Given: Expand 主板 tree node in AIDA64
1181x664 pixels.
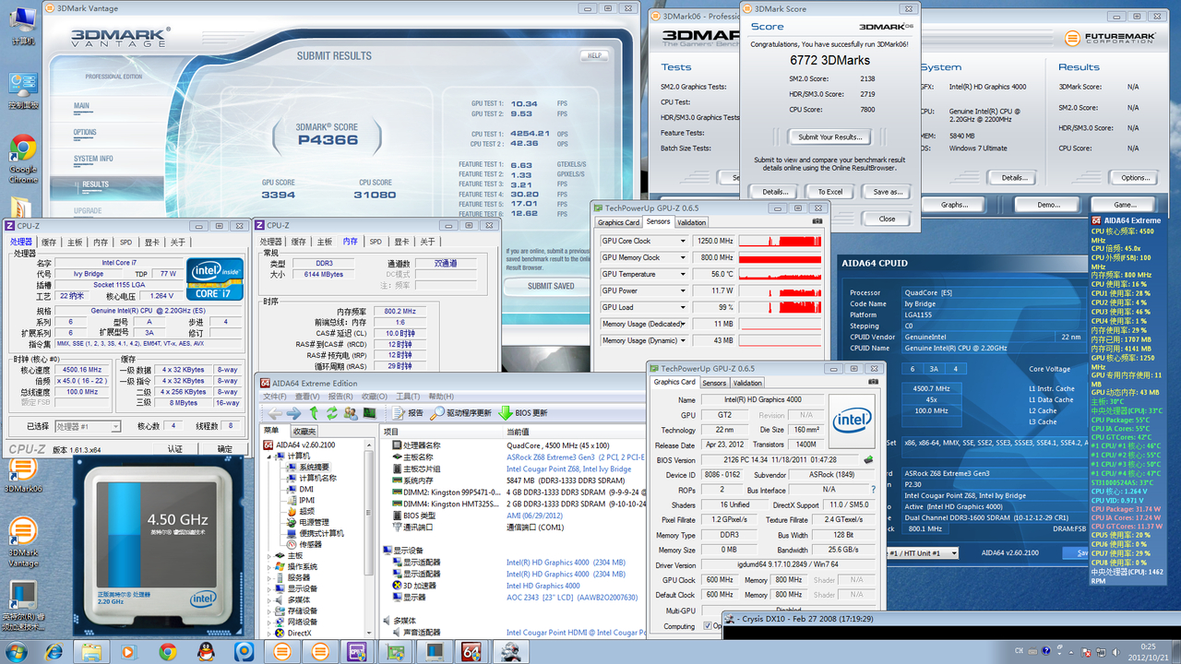Looking at the screenshot, I should coord(270,556).
